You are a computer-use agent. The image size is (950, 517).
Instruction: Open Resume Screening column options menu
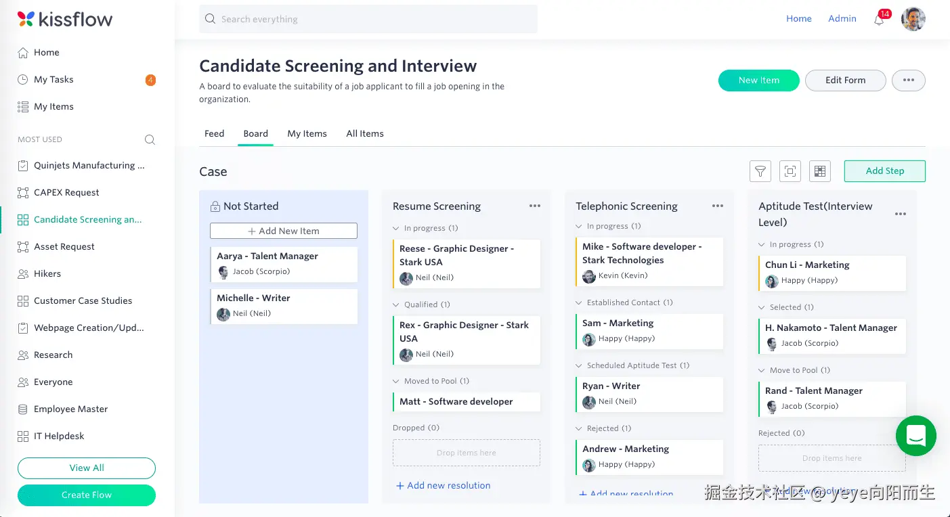click(x=535, y=206)
